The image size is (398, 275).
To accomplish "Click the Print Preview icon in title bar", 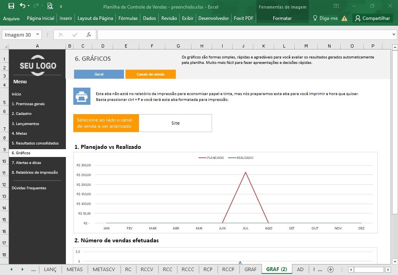I will pos(50,6).
